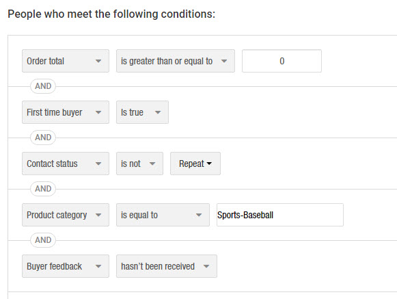Open the 'is greater than or equal to' operator dropdown
397x299 pixels.
click(176, 61)
